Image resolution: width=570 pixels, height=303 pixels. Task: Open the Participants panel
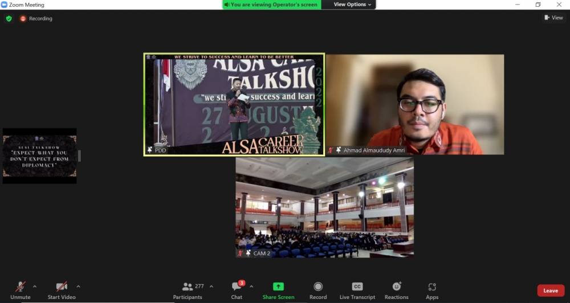tap(188, 290)
